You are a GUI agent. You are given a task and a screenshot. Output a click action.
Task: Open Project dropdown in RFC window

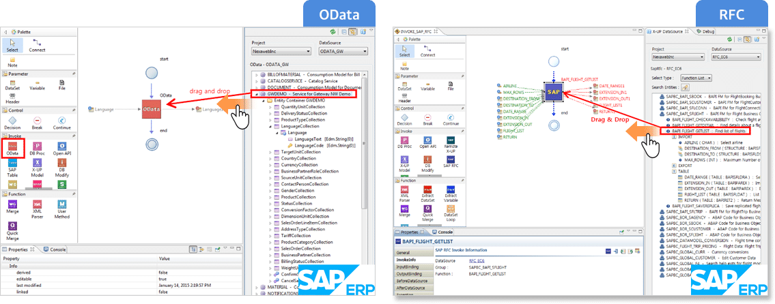pyautogui.click(x=679, y=57)
